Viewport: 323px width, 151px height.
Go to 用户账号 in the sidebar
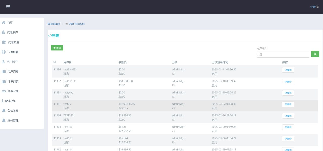pyautogui.click(x=12, y=62)
